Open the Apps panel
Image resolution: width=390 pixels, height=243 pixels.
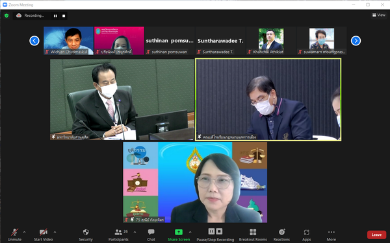click(x=306, y=235)
